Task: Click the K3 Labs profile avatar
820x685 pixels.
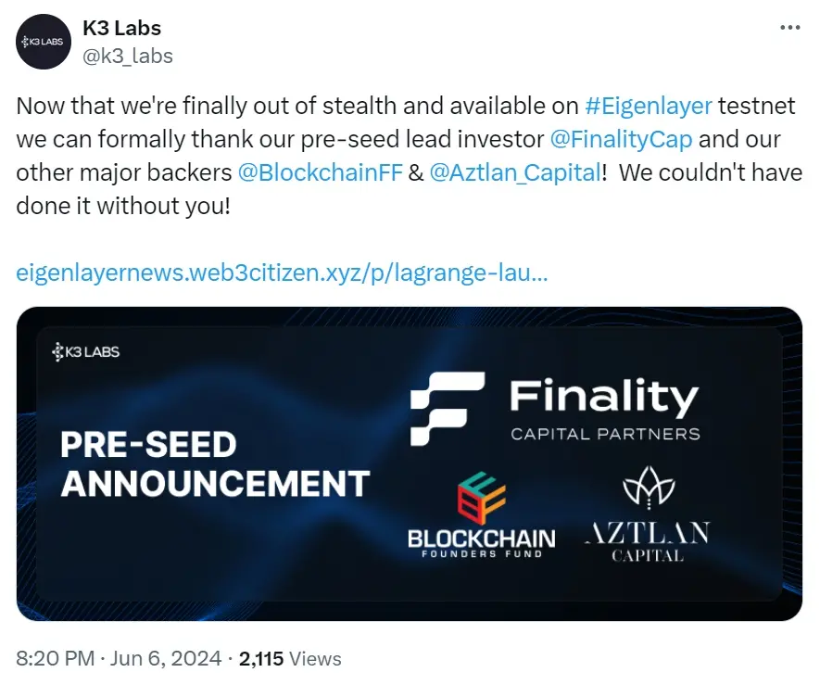Action: (x=44, y=42)
